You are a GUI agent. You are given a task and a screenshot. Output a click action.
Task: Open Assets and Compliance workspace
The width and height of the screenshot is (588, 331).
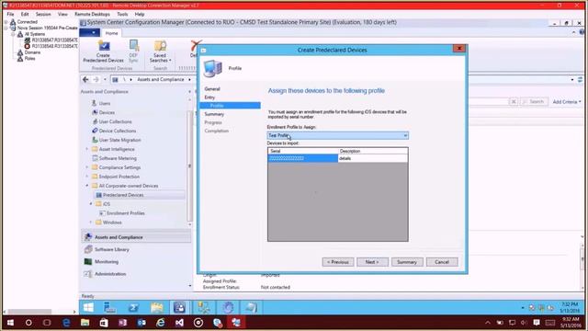[136, 237]
